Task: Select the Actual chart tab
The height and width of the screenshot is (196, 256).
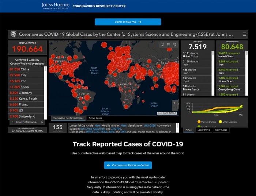Action: (189, 130)
